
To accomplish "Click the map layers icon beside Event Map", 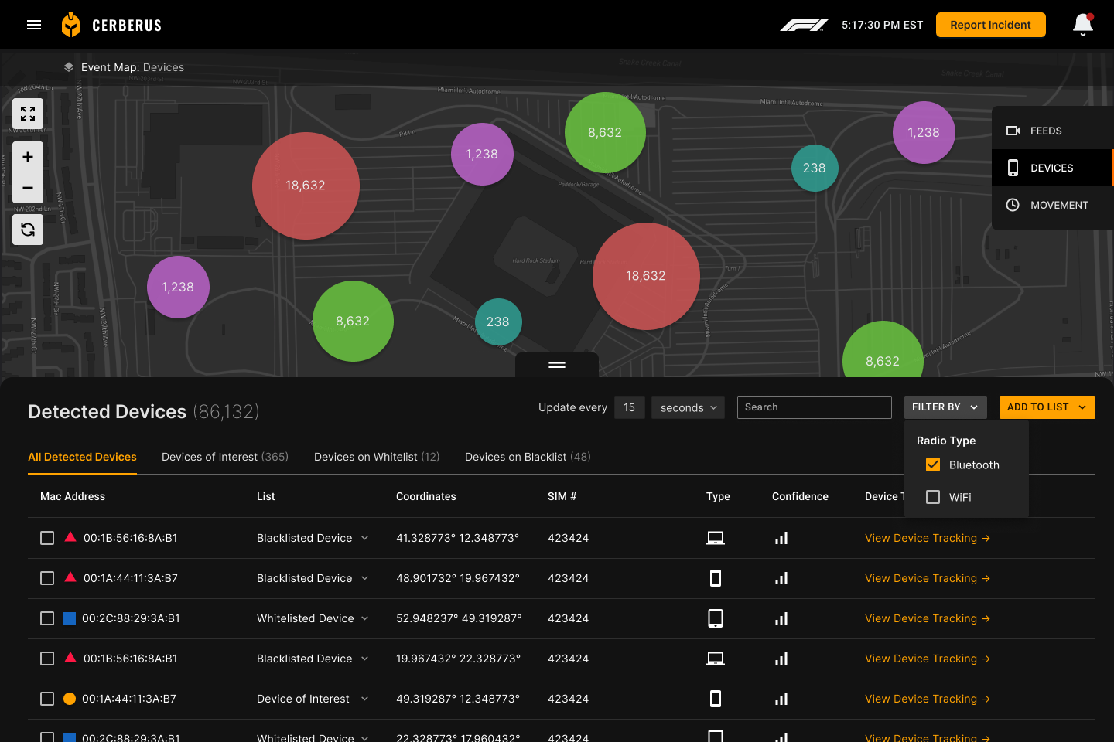I will pyautogui.click(x=69, y=67).
